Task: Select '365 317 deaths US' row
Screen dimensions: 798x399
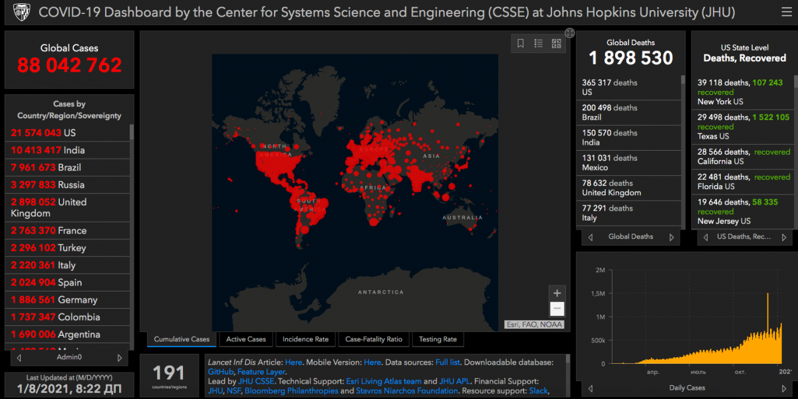Action: [x=628, y=88]
